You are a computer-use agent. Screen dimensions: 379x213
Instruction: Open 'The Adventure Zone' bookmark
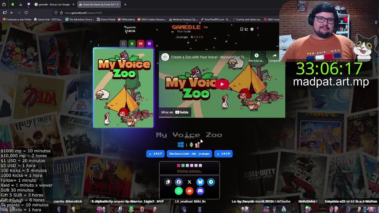(x=80, y=20)
